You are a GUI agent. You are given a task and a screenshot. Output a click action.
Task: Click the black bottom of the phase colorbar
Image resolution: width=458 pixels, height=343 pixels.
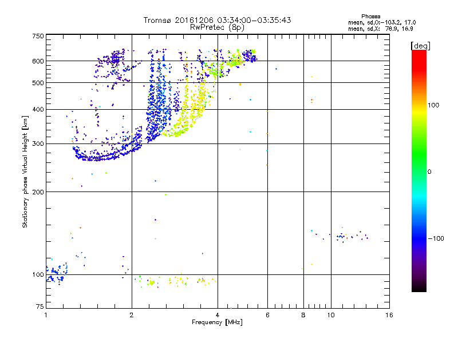click(x=419, y=288)
